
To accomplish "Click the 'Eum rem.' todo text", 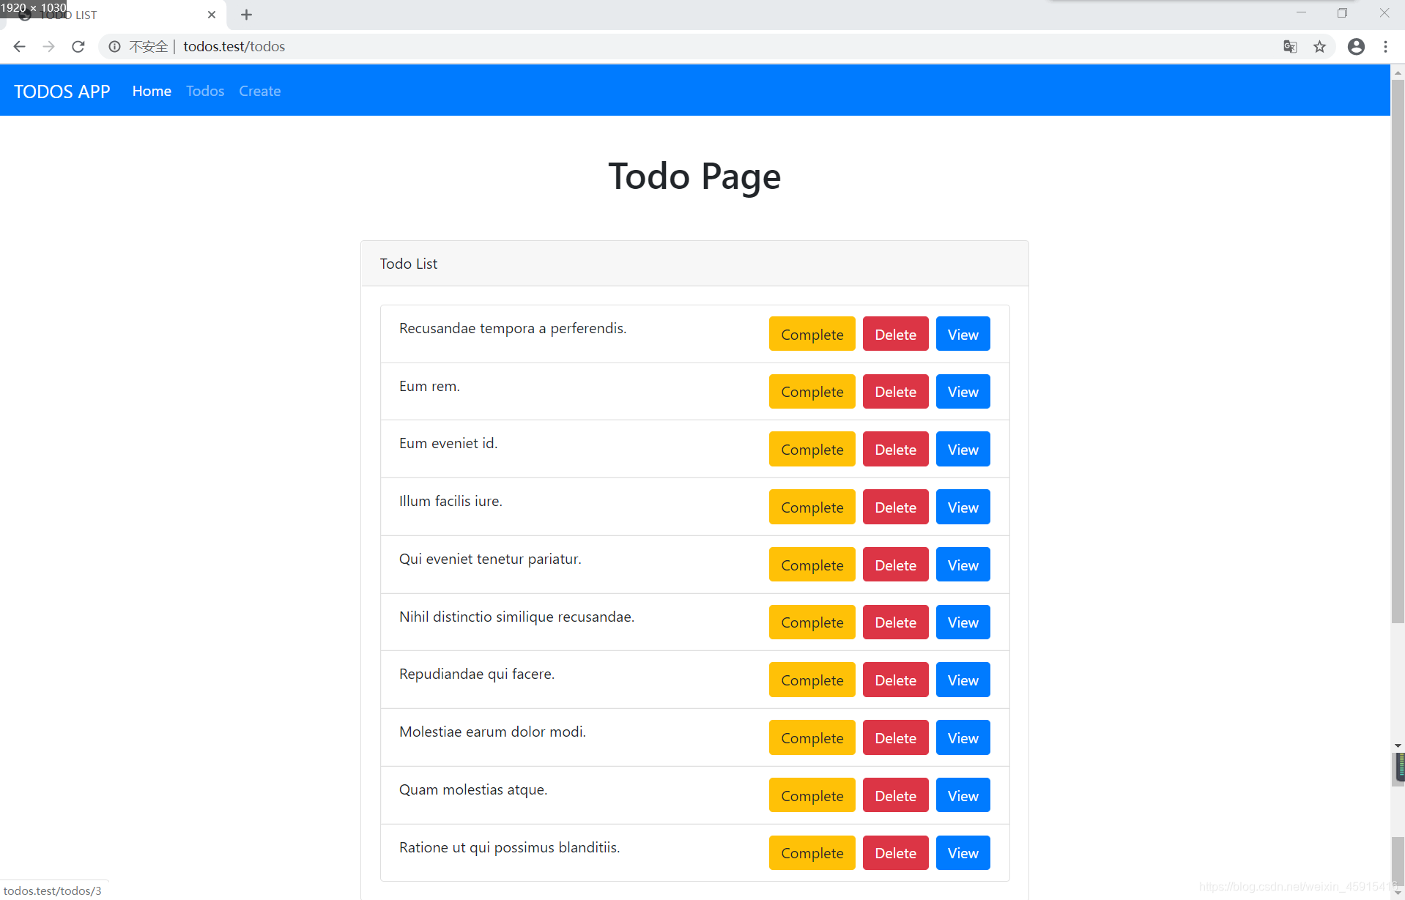I will [429, 386].
